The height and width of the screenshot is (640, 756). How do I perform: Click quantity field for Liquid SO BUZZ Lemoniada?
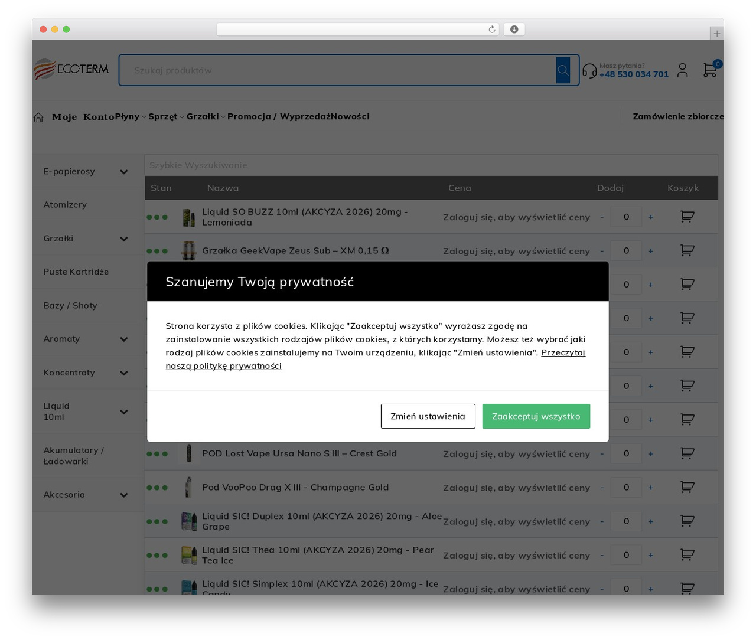(626, 217)
